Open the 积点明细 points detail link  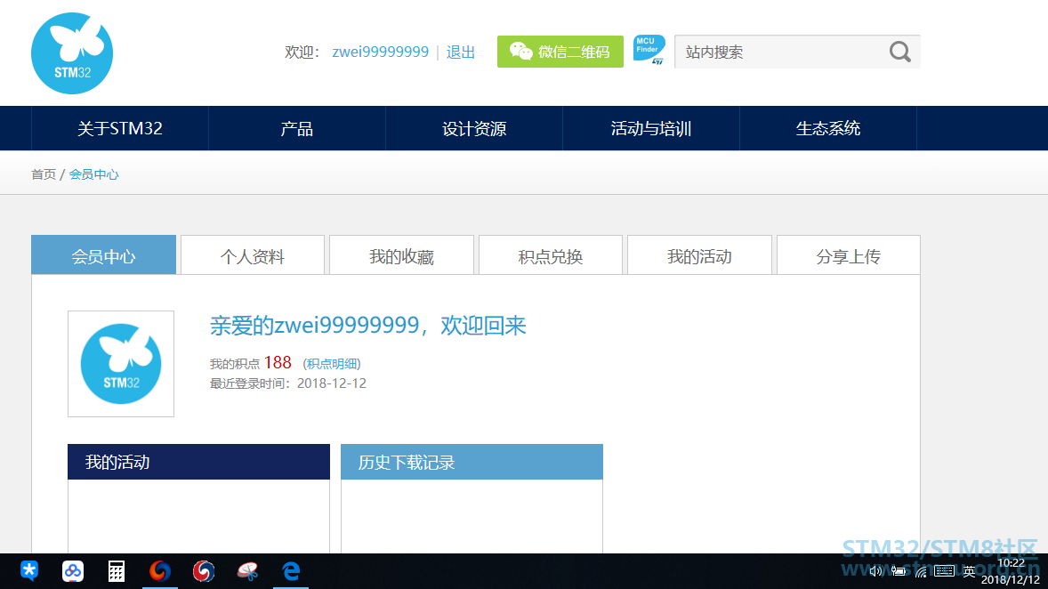[x=332, y=364]
